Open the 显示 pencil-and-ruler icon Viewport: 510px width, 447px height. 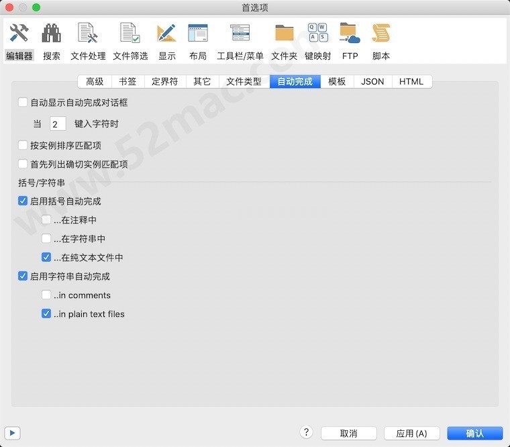167,42
